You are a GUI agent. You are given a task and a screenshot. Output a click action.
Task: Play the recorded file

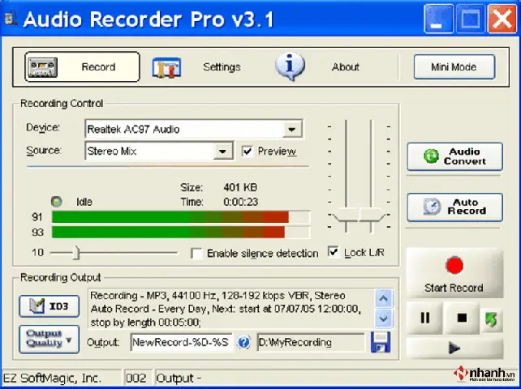click(454, 348)
